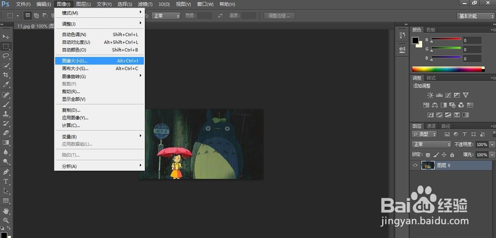
Task: Select the Eyedropper tool
Action: tap(5, 84)
